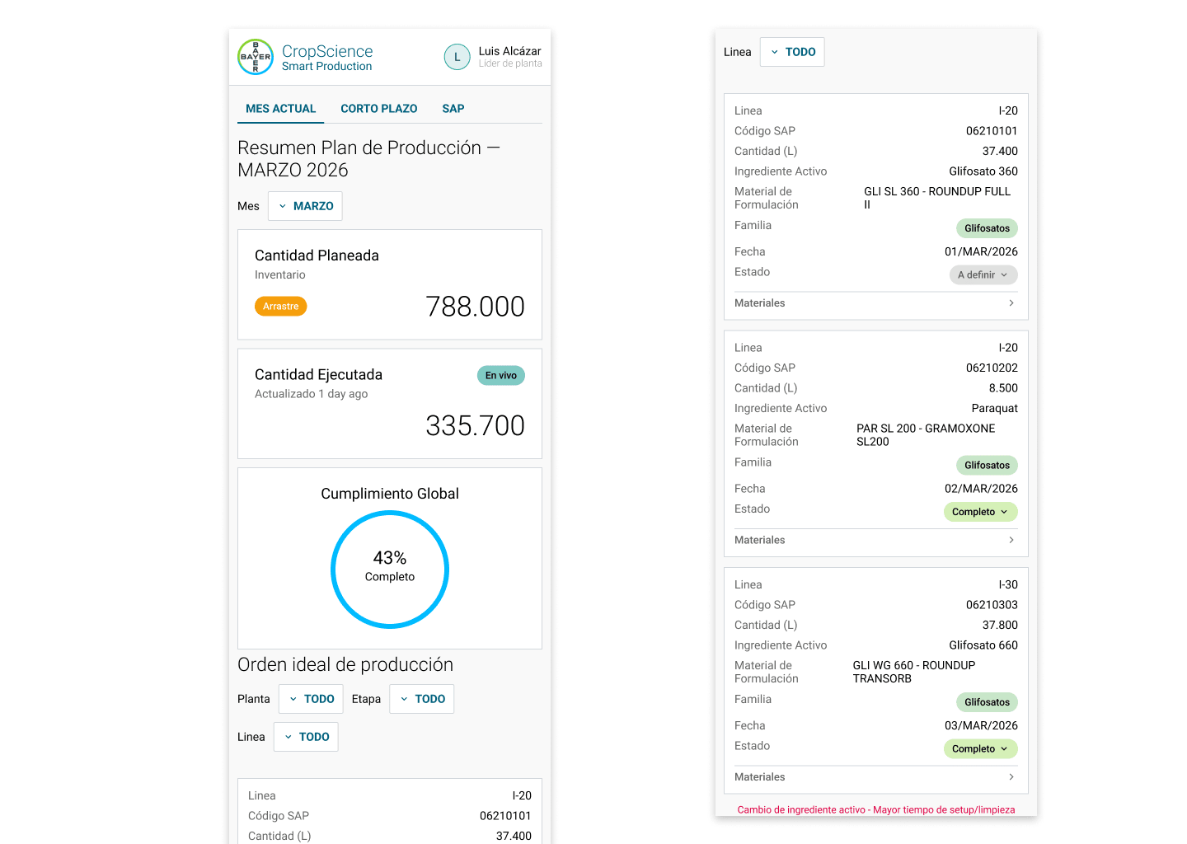This screenshot has width=1187, height=844.
Task: Switch to the CORTO PLAZO tab
Action: coord(379,109)
